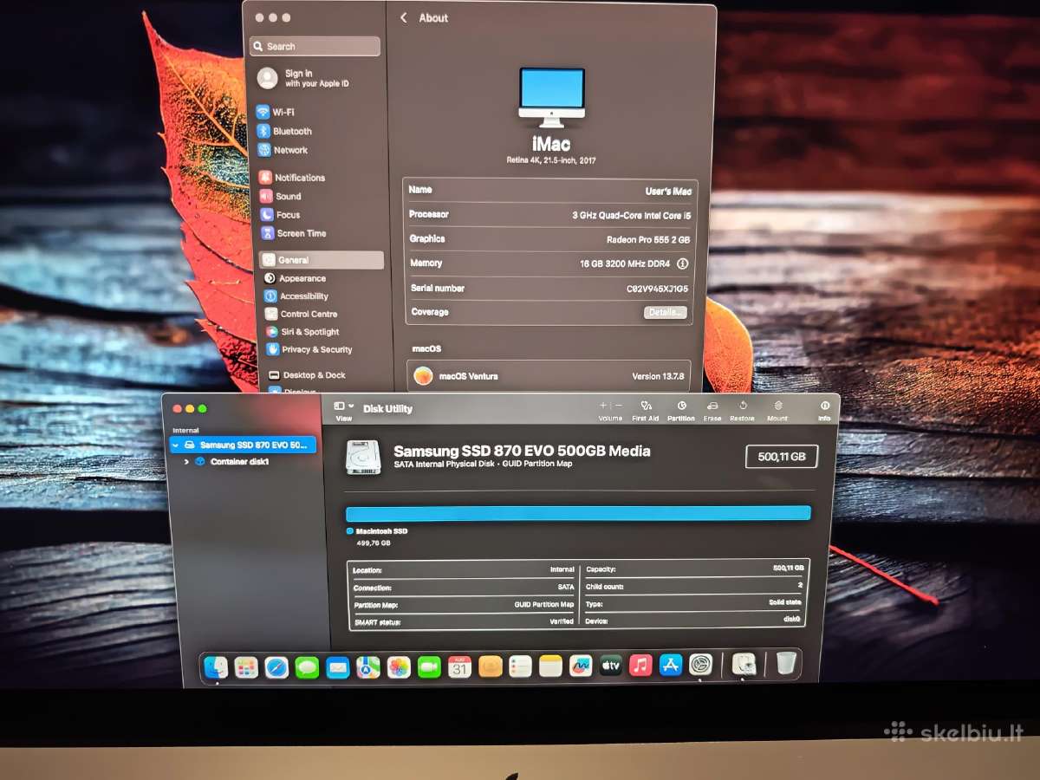The height and width of the screenshot is (780, 1040).
Task: Click the Erase toolbar button
Action: (712, 410)
